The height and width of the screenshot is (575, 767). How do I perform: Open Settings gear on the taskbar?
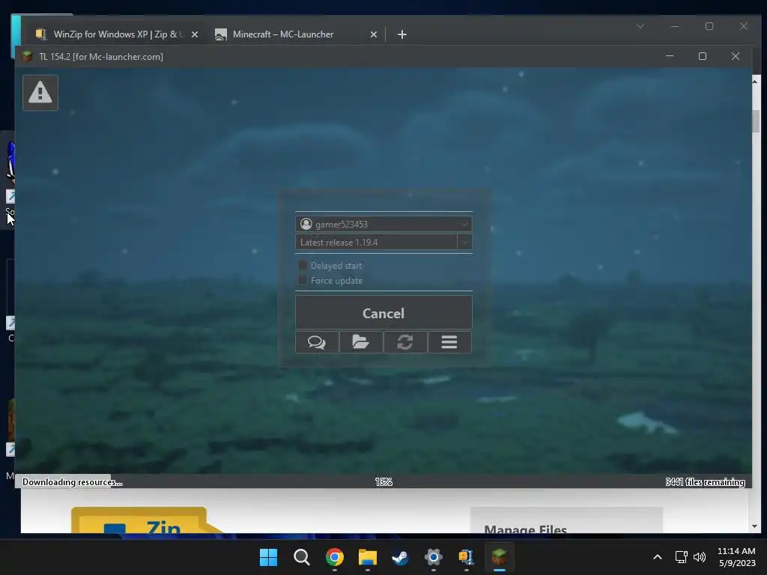click(x=434, y=557)
